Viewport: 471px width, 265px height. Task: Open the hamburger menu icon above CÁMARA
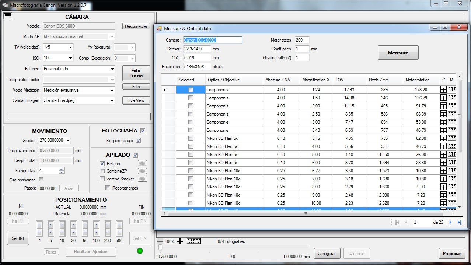(8, 15)
